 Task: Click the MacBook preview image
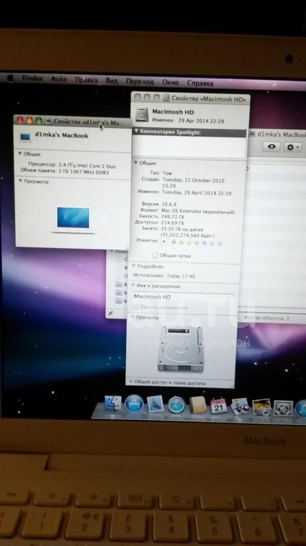[73, 219]
